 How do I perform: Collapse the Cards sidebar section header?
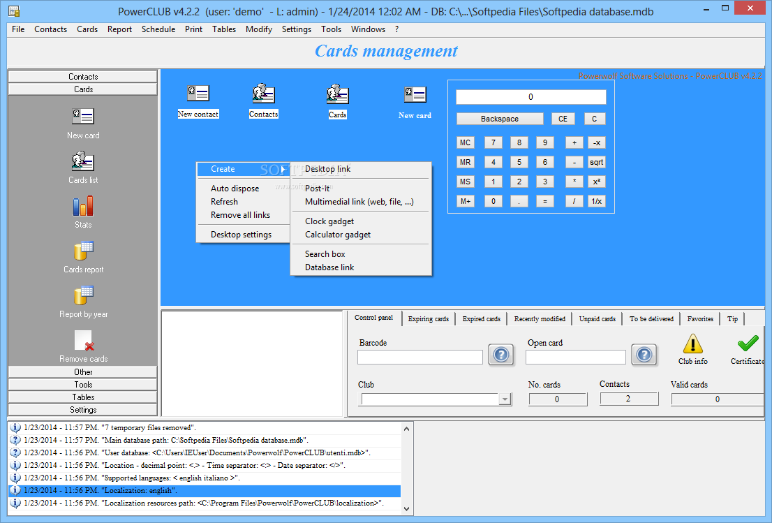click(82, 89)
